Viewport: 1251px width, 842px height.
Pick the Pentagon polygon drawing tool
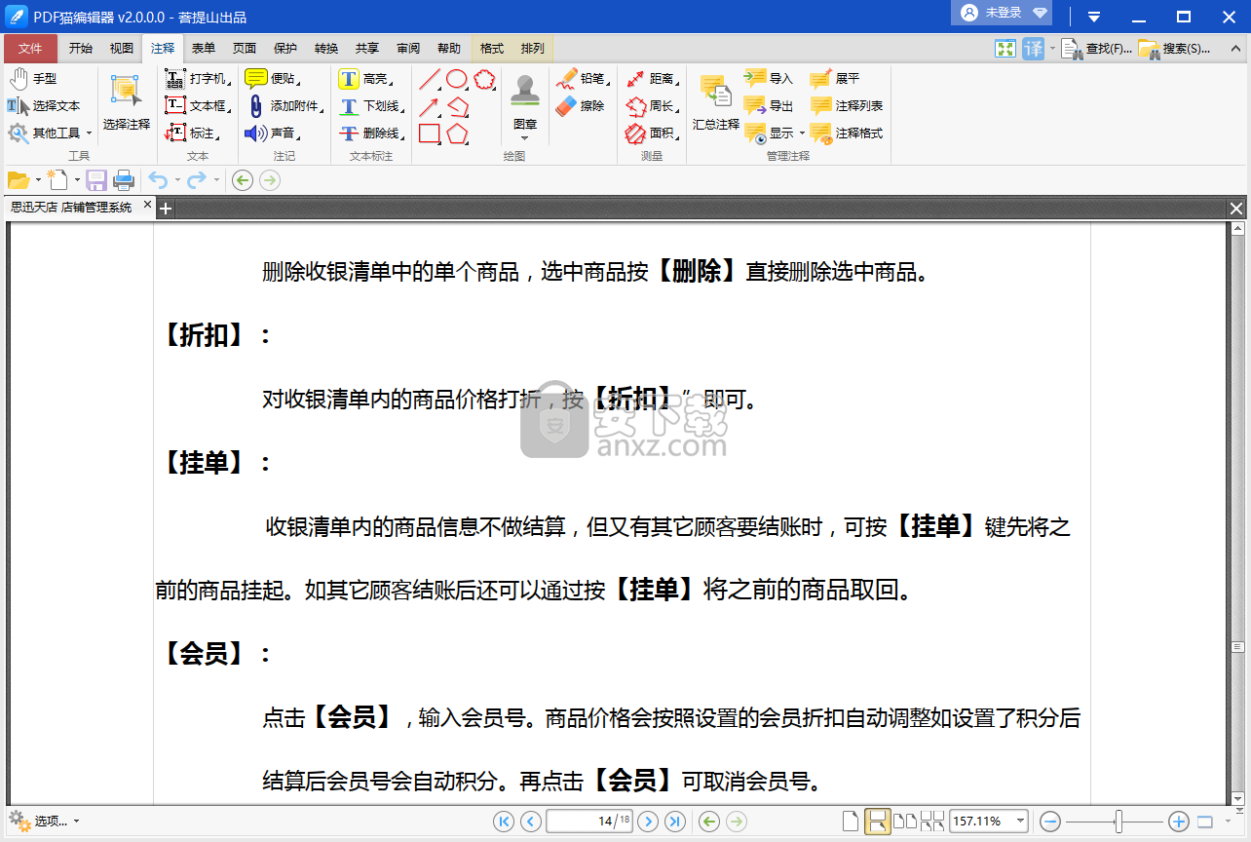click(457, 134)
